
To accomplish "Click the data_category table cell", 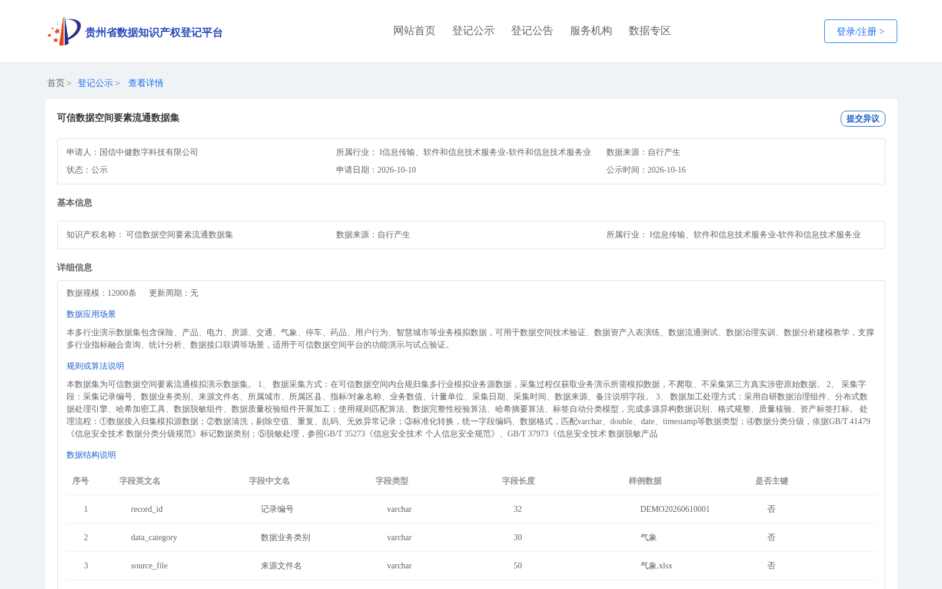I will pos(154,537).
